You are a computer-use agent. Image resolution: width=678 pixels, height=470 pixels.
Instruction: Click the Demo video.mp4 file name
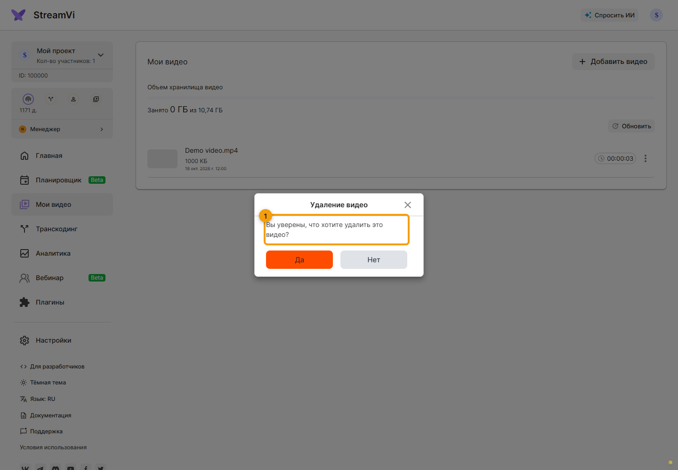click(x=211, y=150)
